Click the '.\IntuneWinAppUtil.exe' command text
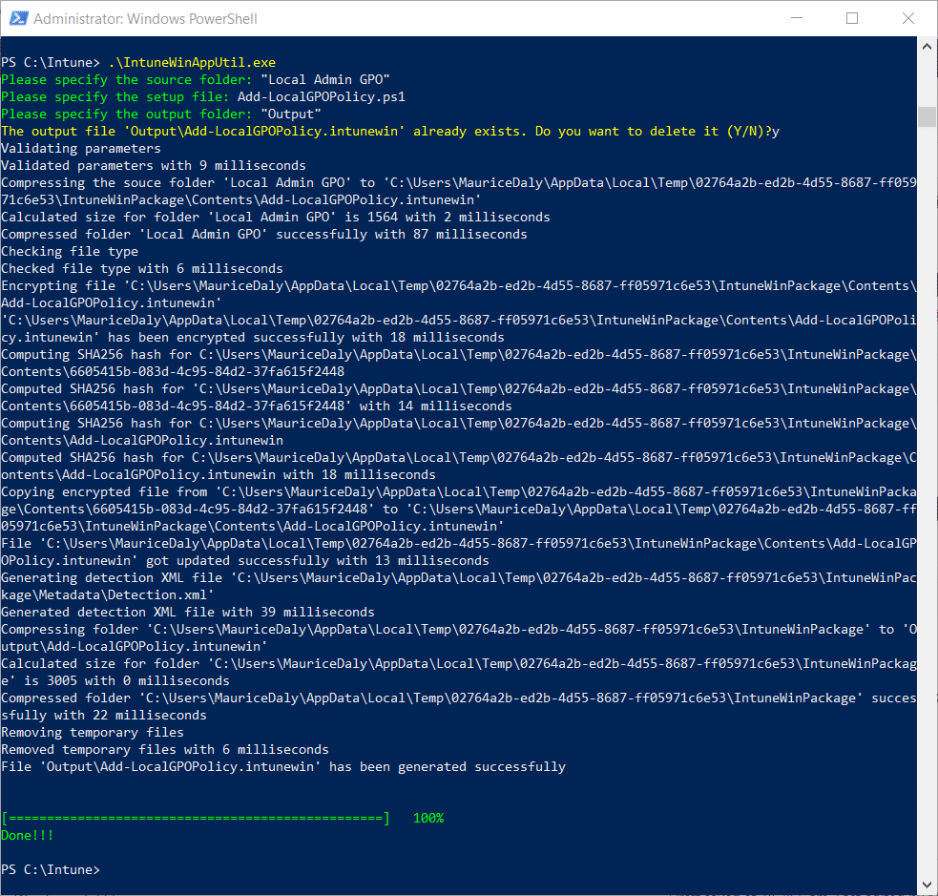The width and height of the screenshot is (938, 896). [192, 63]
